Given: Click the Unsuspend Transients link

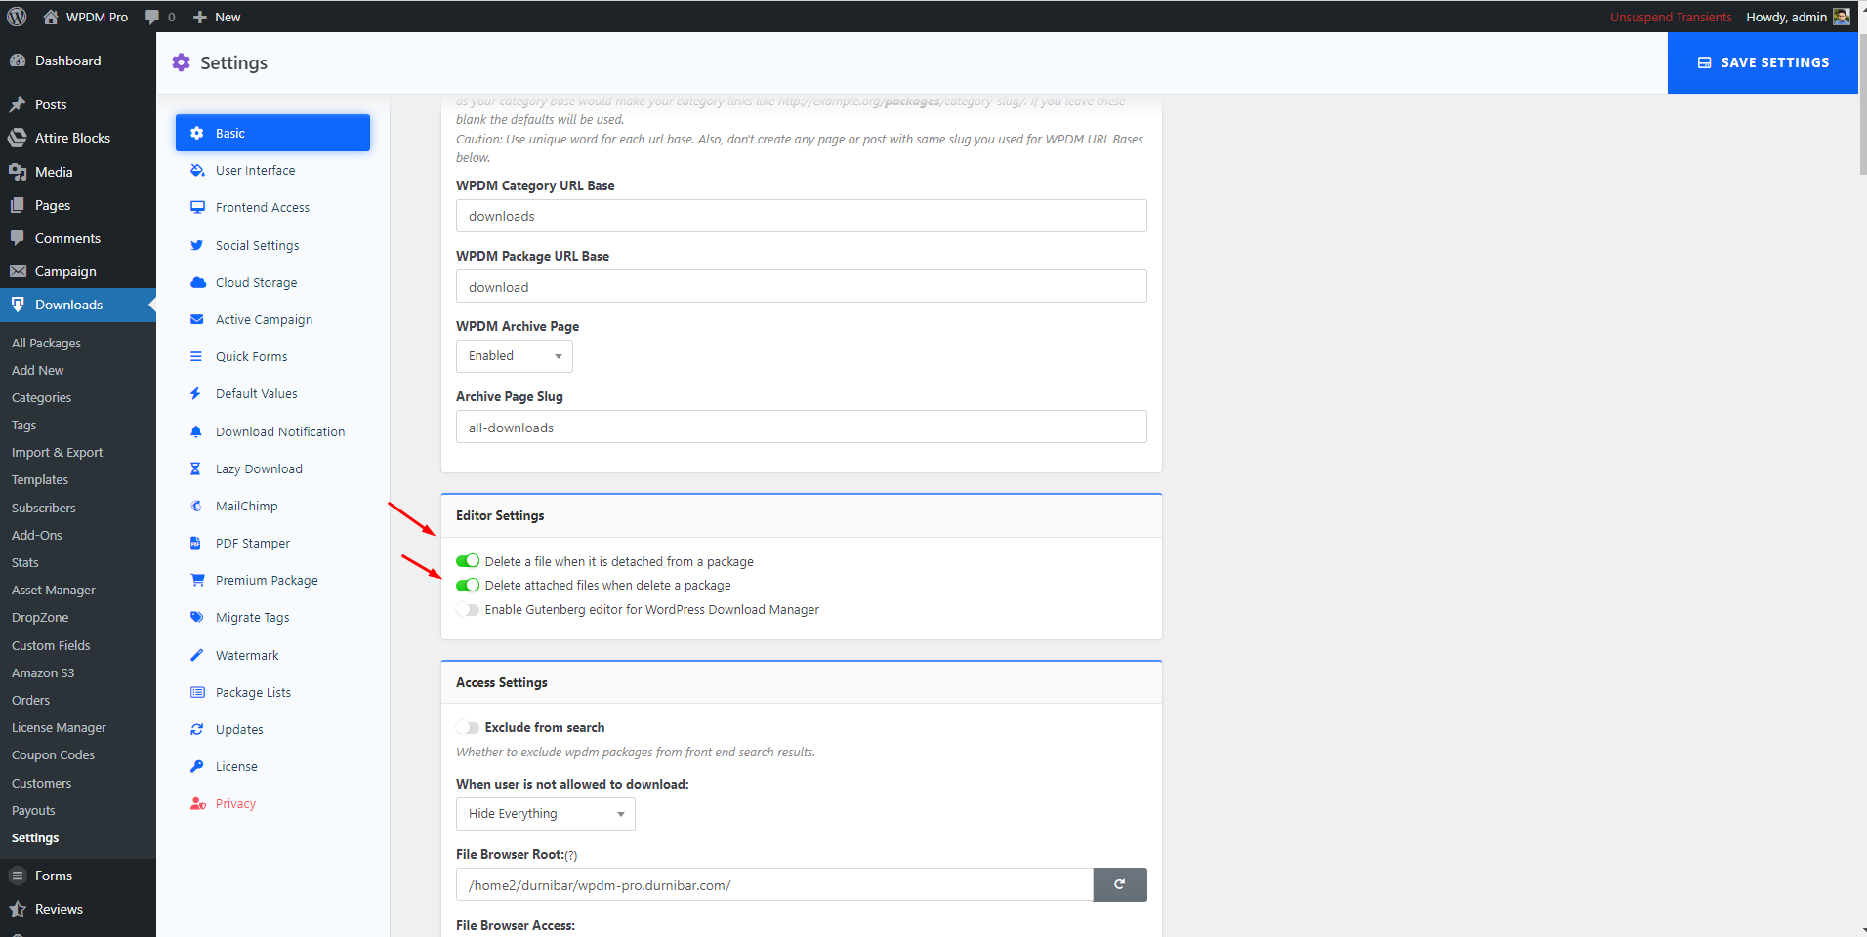Looking at the screenshot, I should point(1671,17).
